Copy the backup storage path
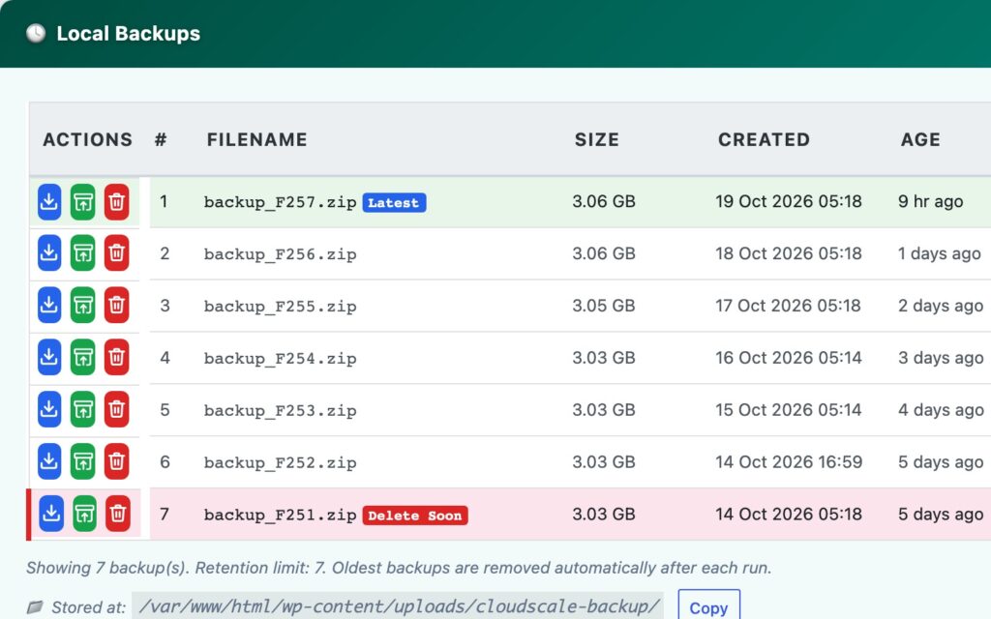Screen dimensions: 991x619 (x=708, y=607)
